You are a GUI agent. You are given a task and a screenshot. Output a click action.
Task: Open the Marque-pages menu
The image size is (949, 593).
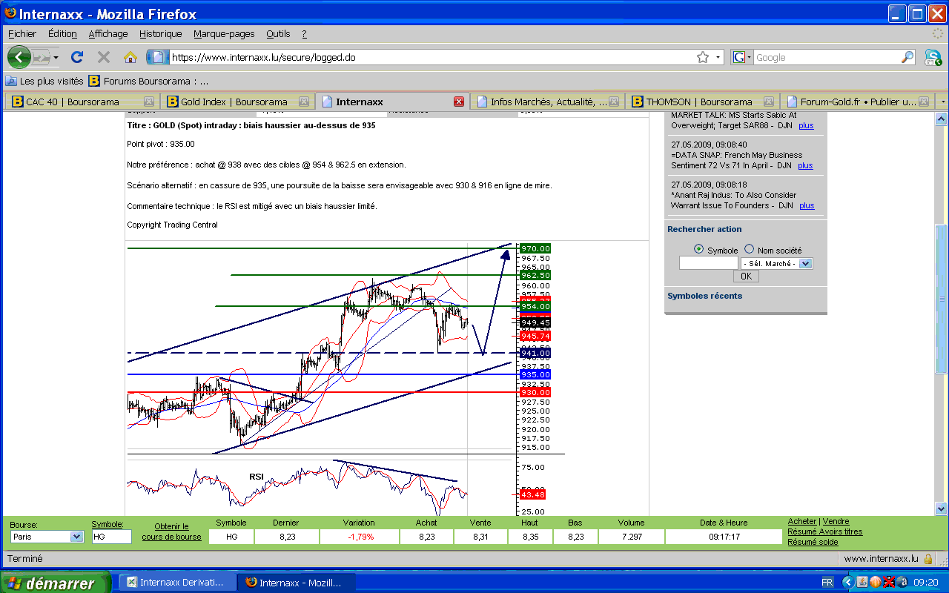tap(224, 34)
